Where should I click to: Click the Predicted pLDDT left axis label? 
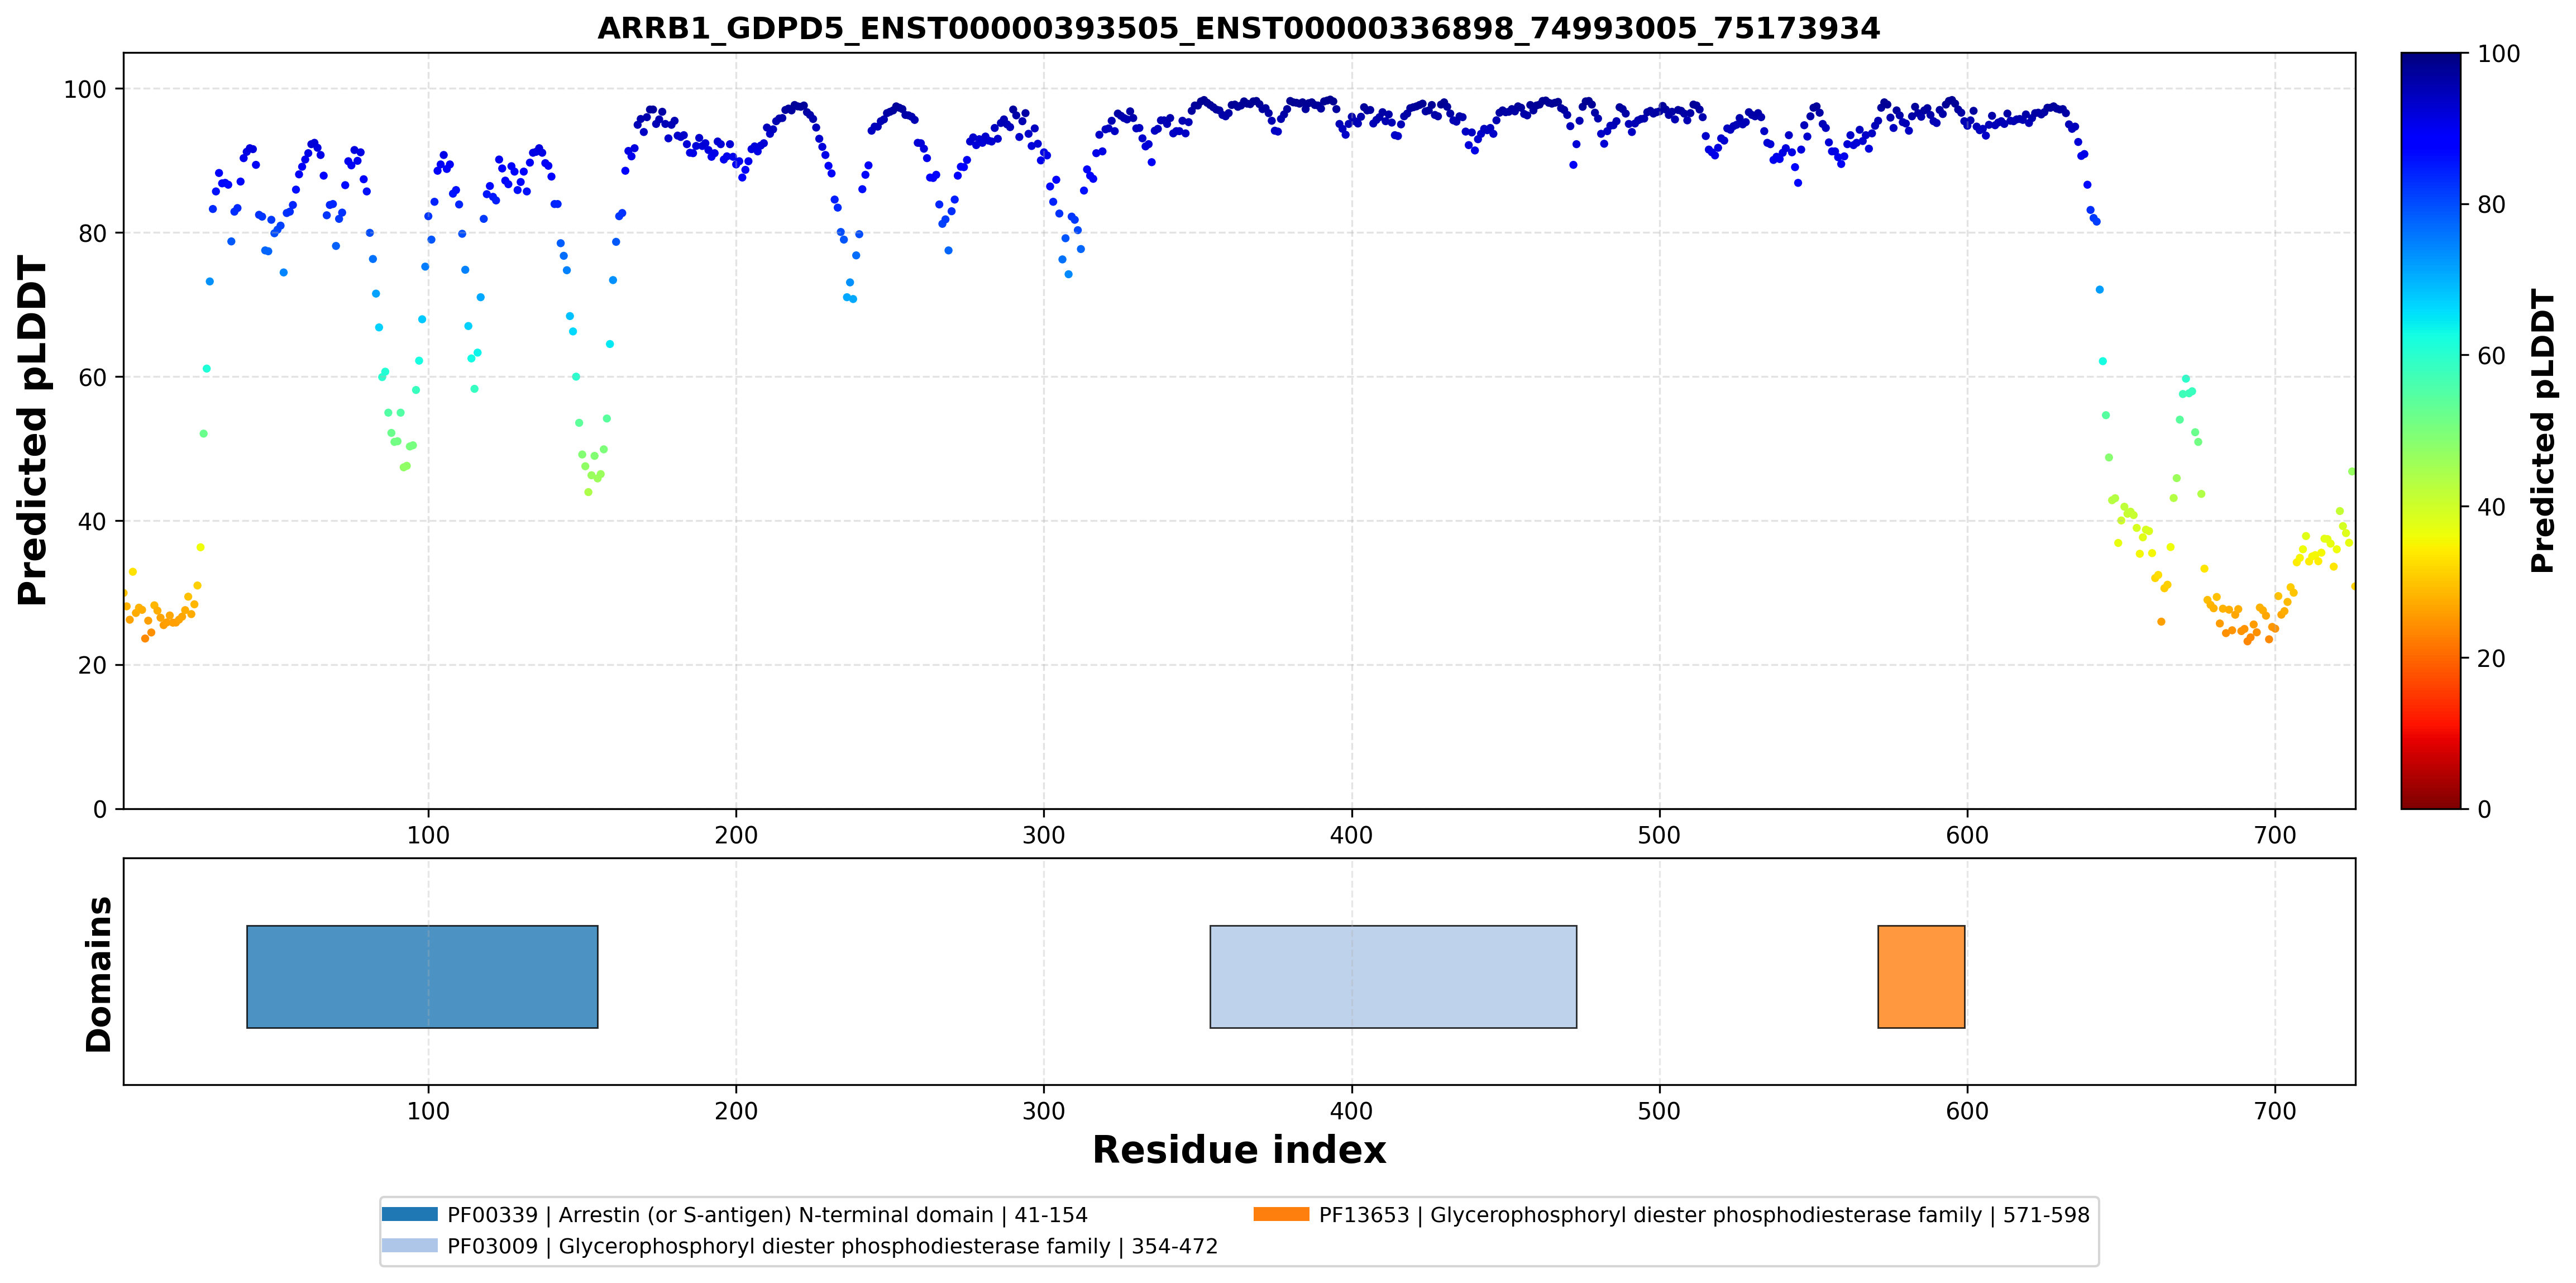pos(32,430)
